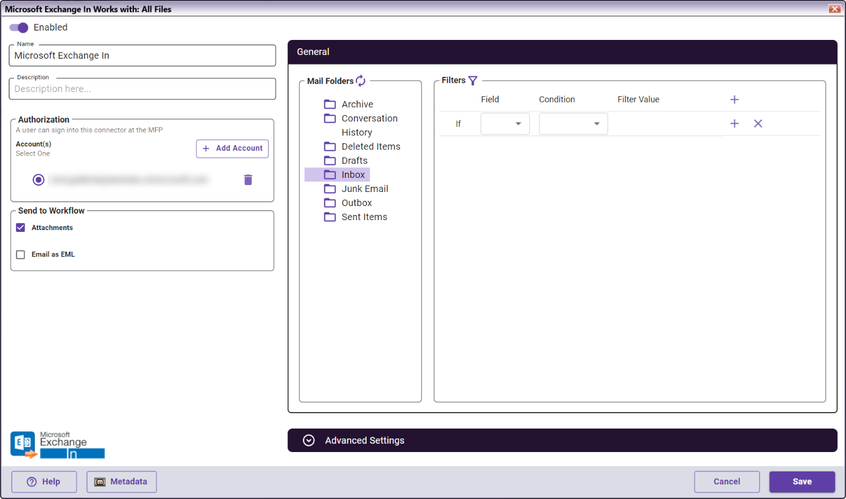
Task: Click the Drafts folder icon
Action: [330, 160]
